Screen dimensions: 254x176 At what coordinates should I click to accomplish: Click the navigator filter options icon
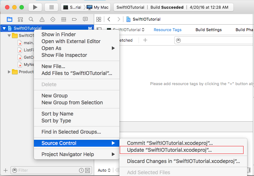point(14,170)
